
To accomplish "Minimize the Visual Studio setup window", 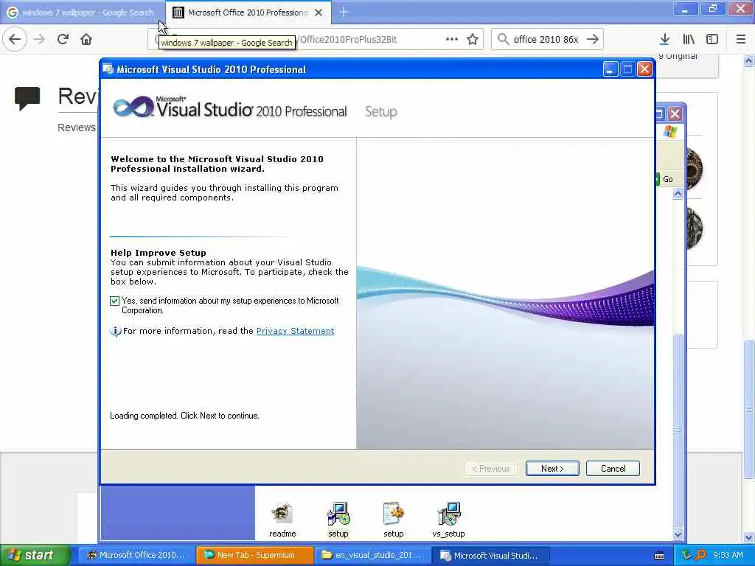I will [610, 69].
